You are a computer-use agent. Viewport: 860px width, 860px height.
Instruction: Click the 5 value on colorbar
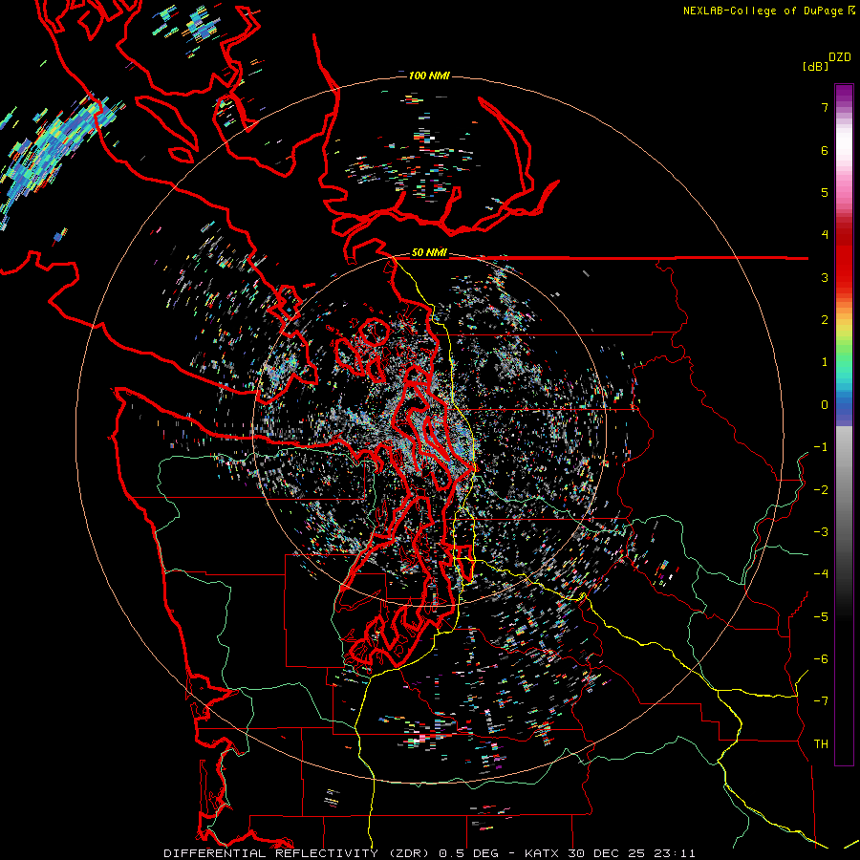pyautogui.click(x=825, y=192)
